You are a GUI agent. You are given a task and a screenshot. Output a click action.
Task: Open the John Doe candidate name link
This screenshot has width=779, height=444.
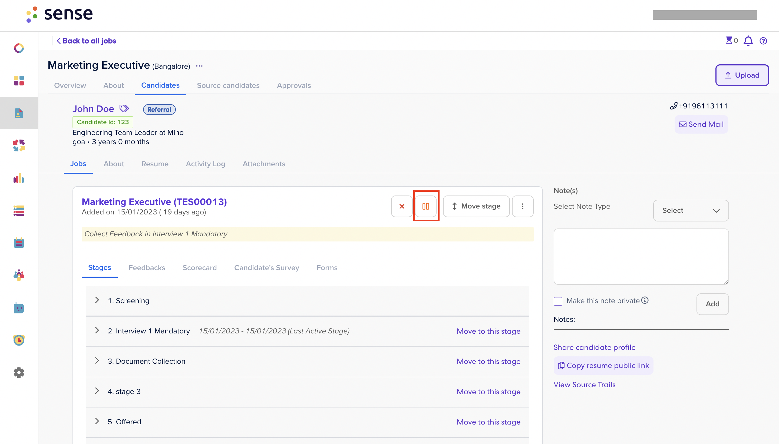pyautogui.click(x=93, y=108)
